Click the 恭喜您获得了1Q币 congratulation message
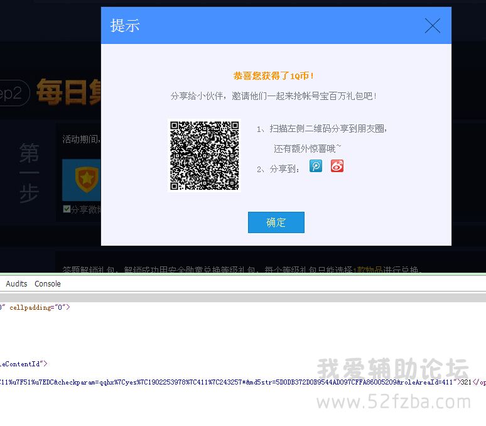Screen dimensions: 486x426 (274, 76)
